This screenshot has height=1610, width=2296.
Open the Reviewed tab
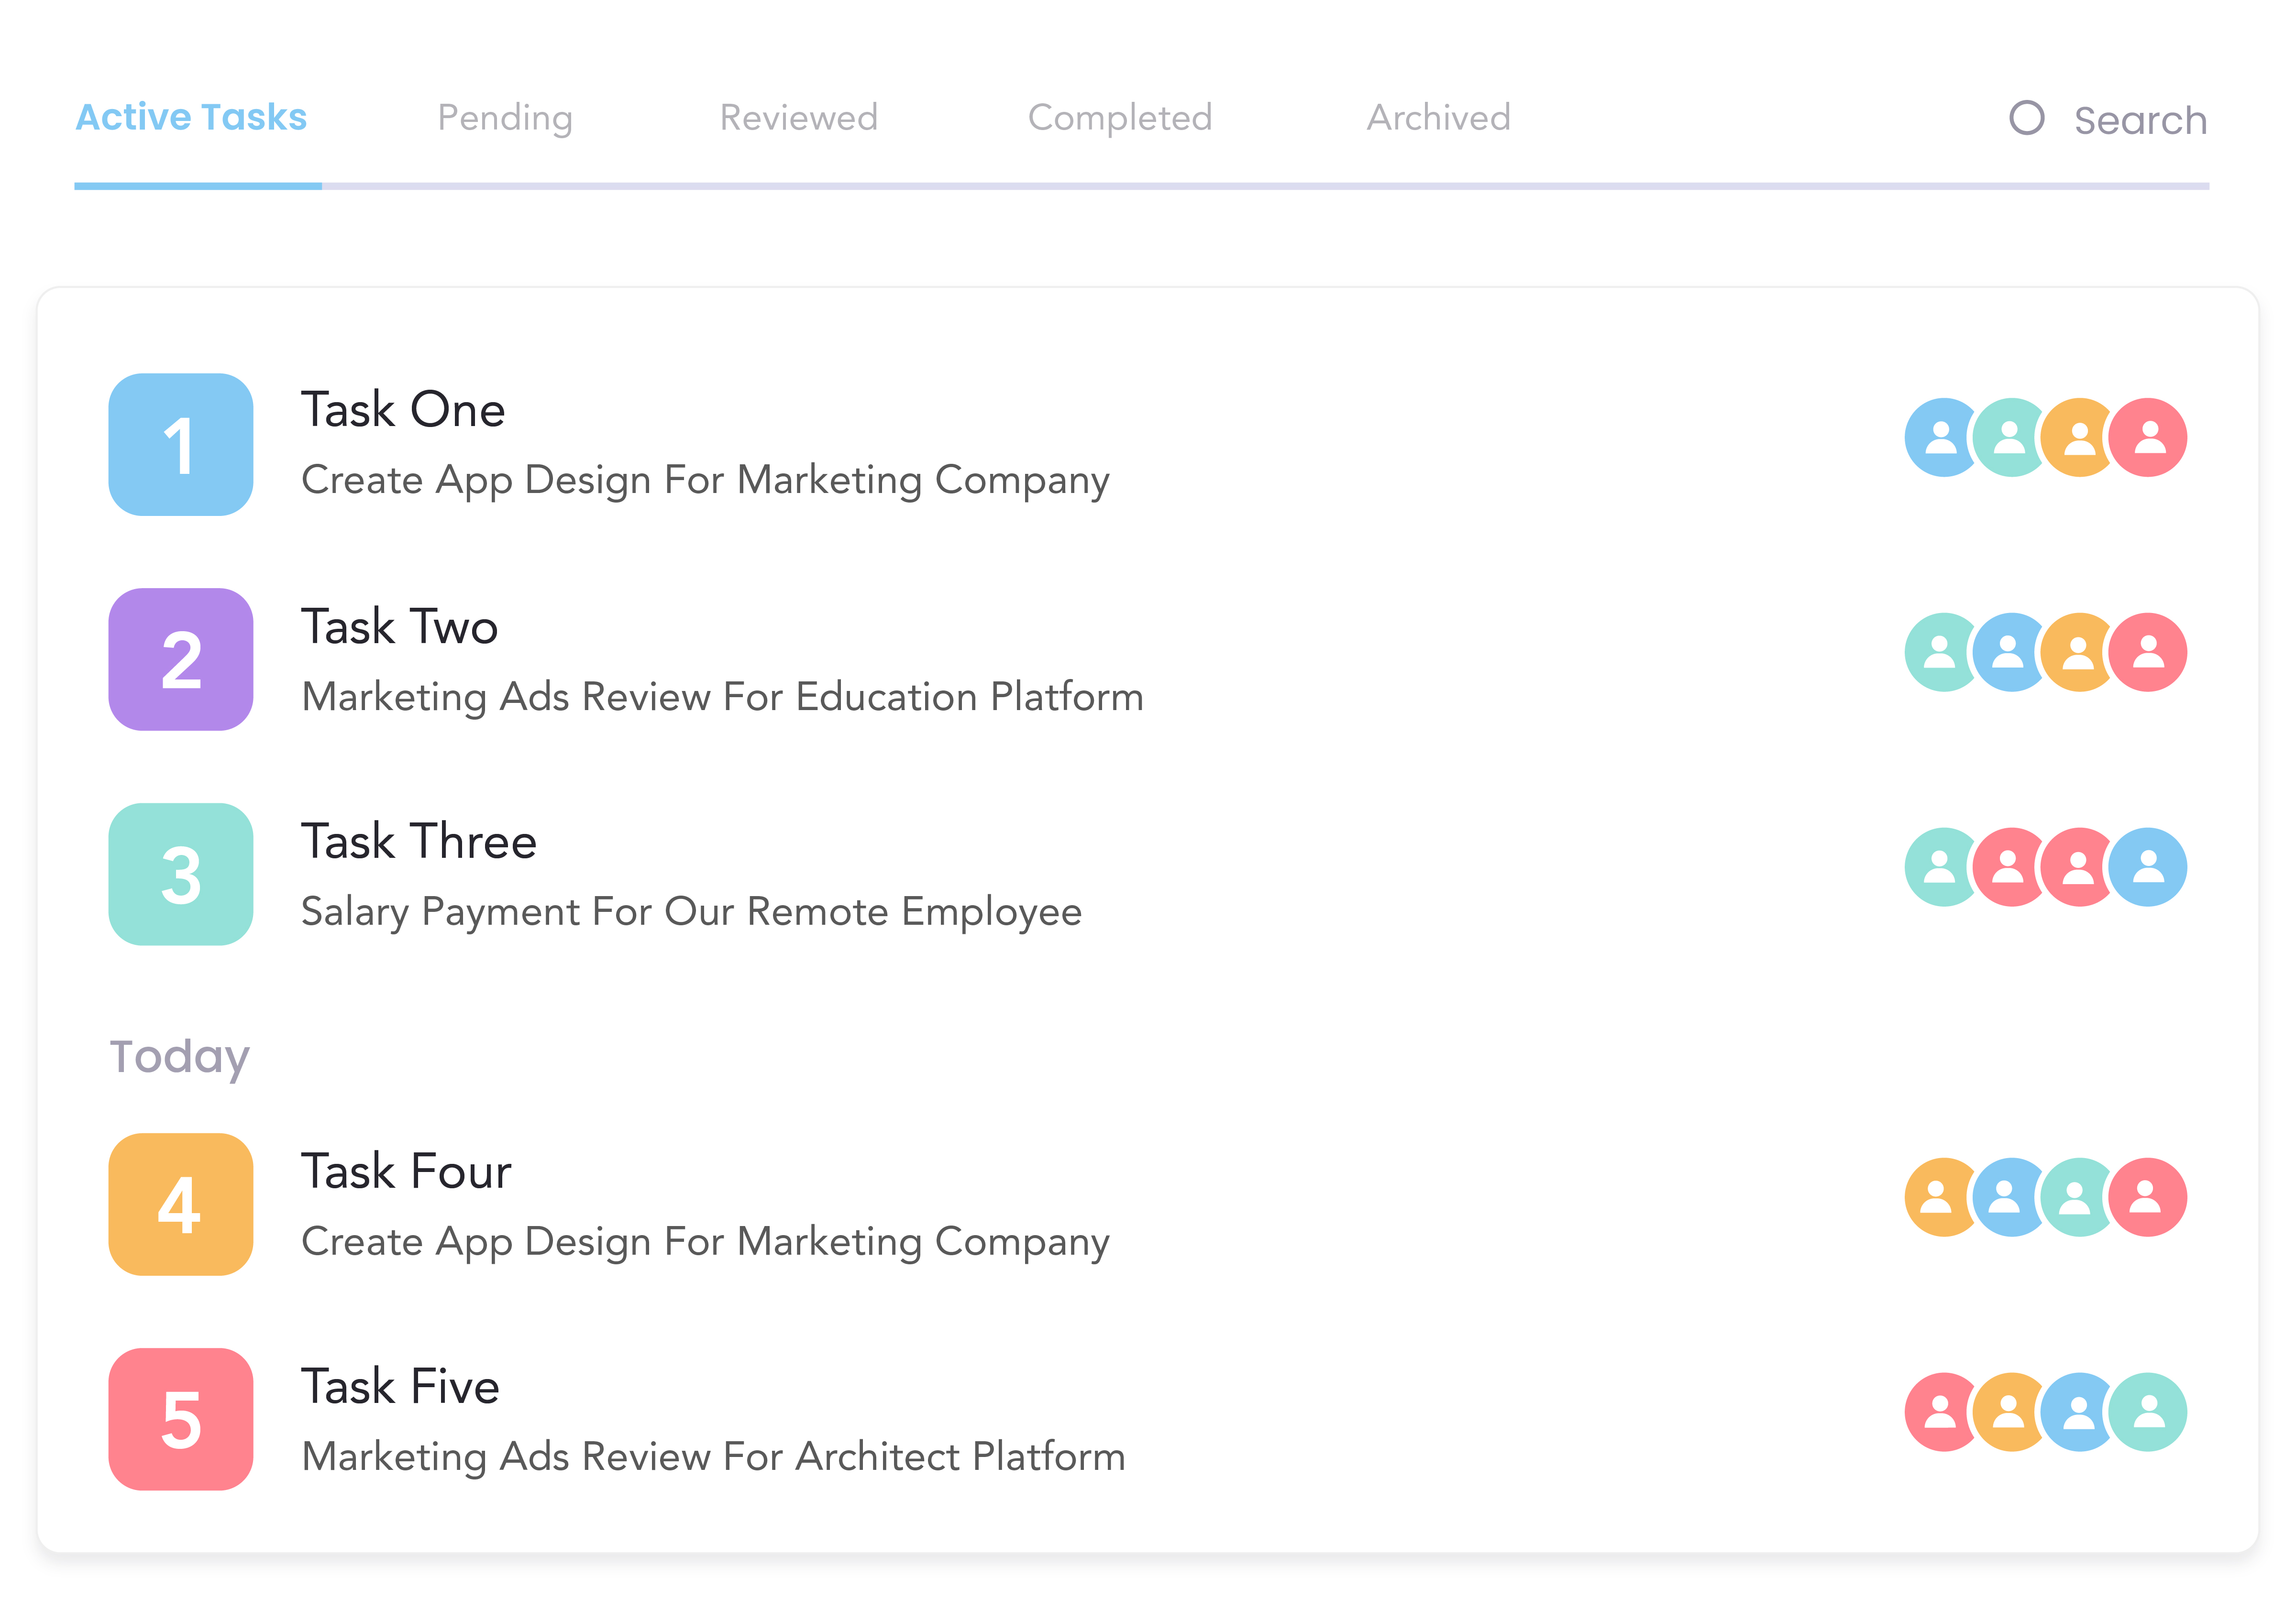798,118
